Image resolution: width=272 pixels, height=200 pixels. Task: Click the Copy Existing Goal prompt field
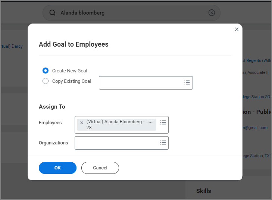pos(140,83)
